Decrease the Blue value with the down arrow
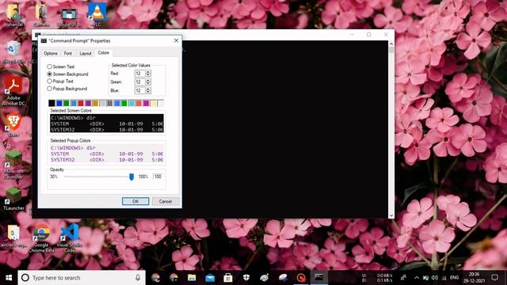The height and width of the screenshot is (285, 507). click(x=148, y=92)
